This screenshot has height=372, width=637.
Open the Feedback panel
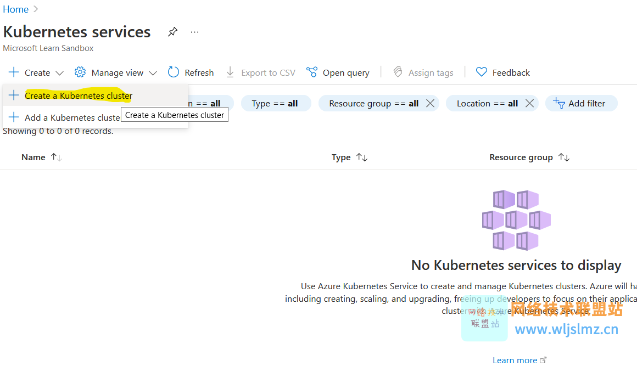(511, 72)
